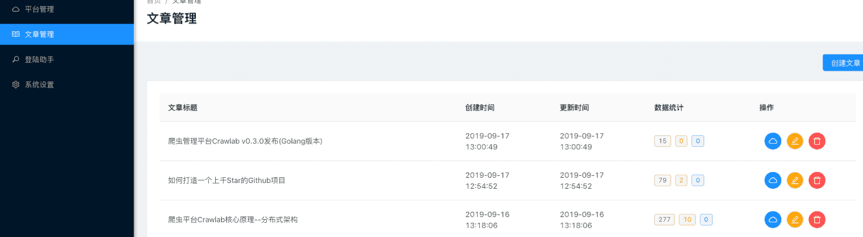Click the blue cloud publish icon for Crawlab v0.3.0 article

tap(772, 141)
